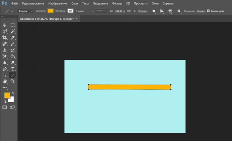Select the Brush tool
The width and height of the screenshot is (232, 141).
pyautogui.click(x=13, y=44)
